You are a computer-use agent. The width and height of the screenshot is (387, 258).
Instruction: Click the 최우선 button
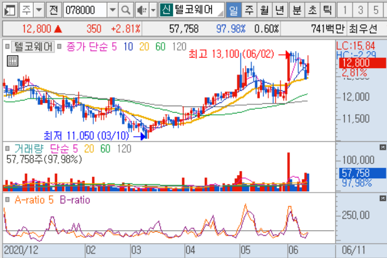tap(363, 29)
